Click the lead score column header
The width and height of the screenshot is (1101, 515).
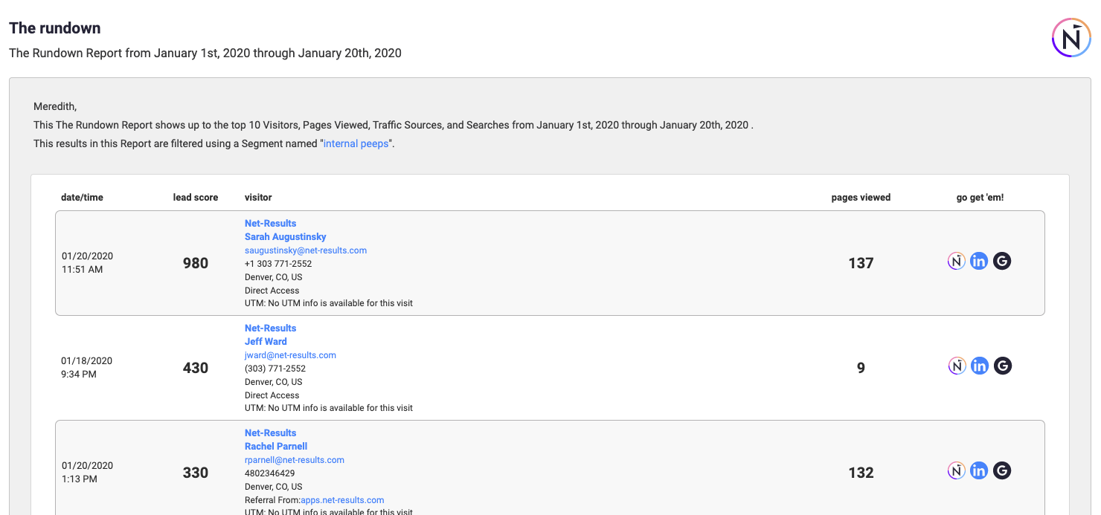coord(196,198)
